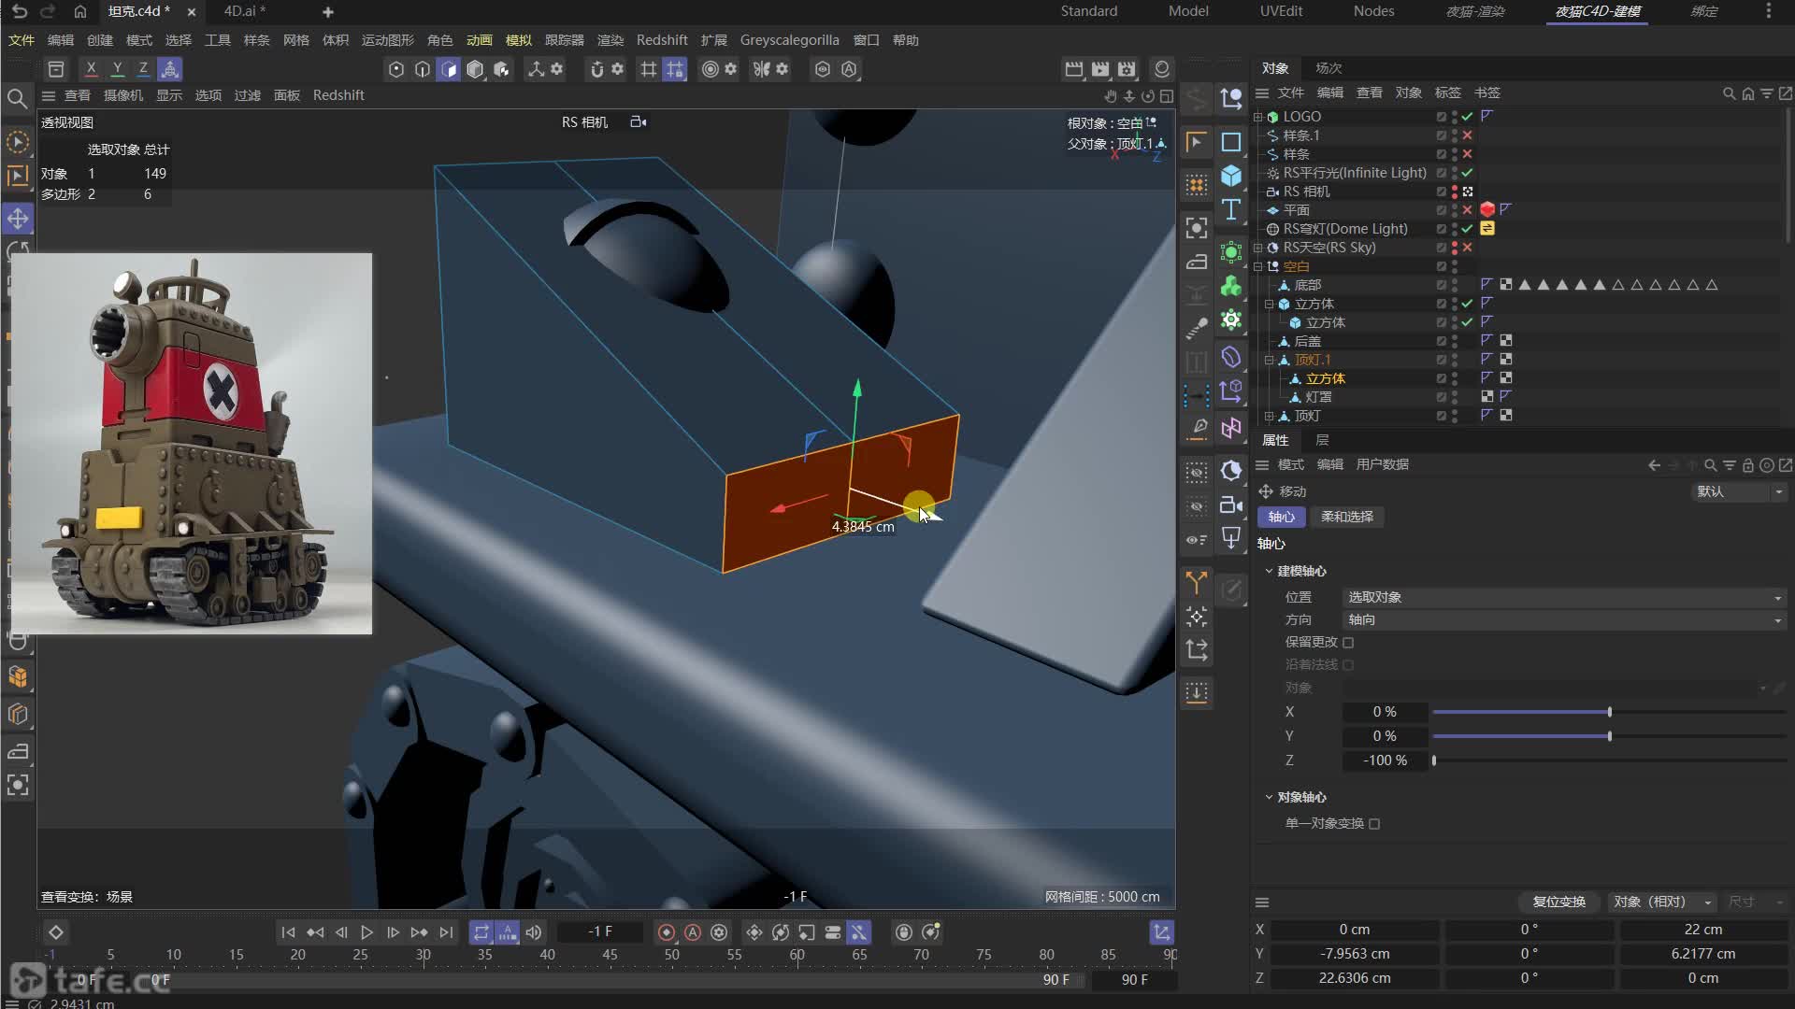Toggle autokeying A icon
1795x1009 pixels.
(x=693, y=932)
